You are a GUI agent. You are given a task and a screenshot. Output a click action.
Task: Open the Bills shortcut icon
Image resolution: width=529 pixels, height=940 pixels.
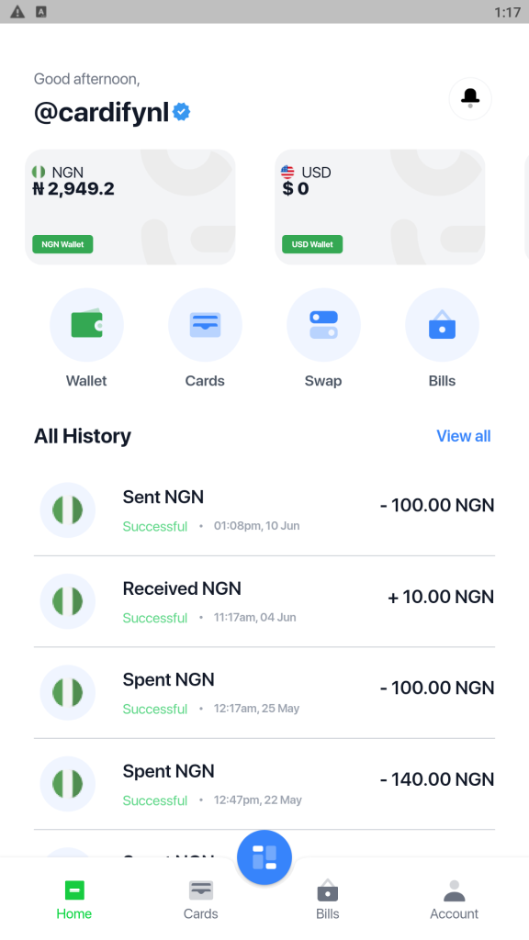tap(442, 325)
